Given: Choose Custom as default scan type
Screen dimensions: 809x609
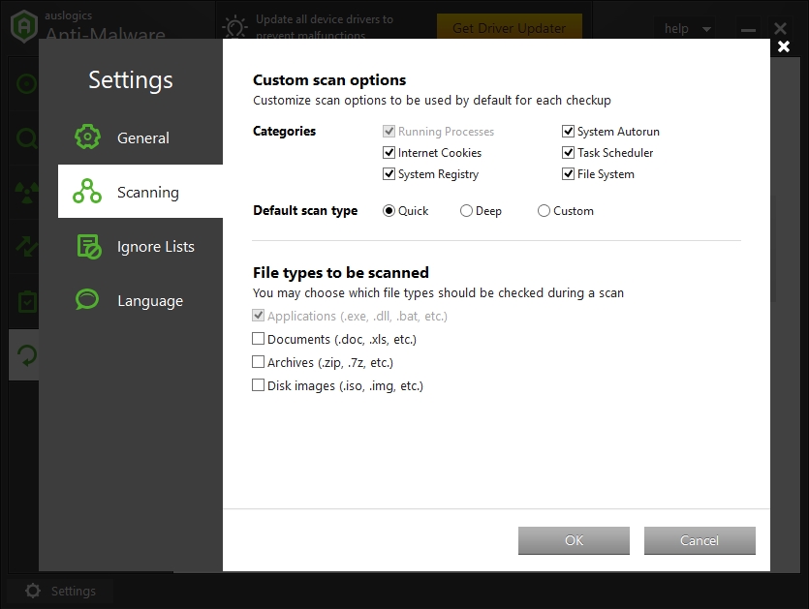Looking at the screenshot, I should 544,211.
